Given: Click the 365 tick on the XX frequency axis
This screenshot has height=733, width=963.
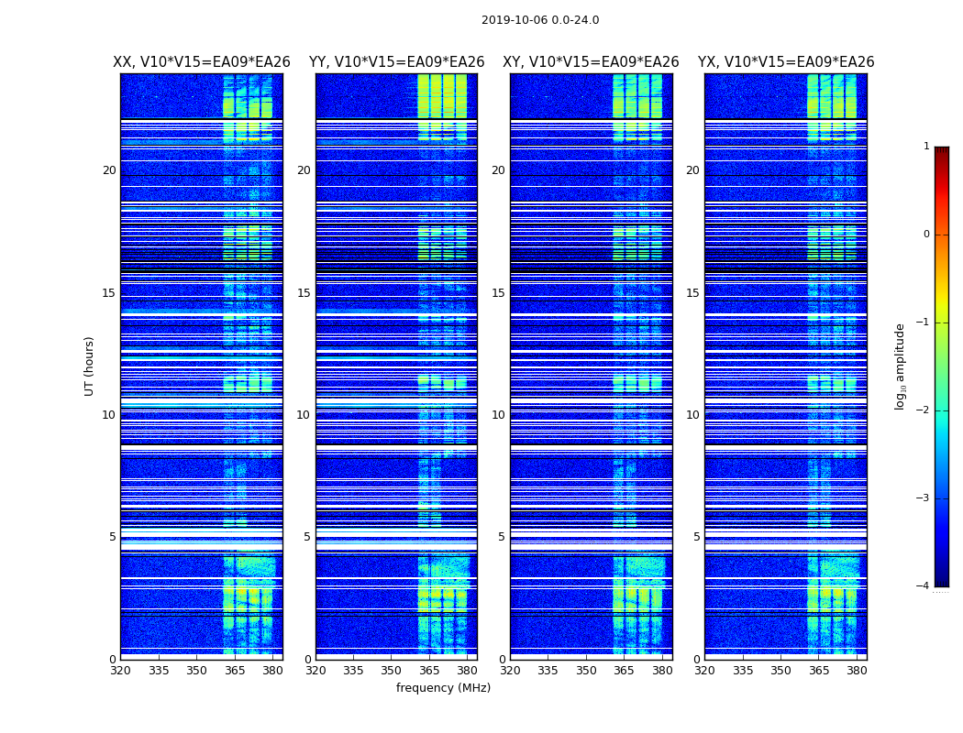Looking at the screenshot, I should (235, 671).
